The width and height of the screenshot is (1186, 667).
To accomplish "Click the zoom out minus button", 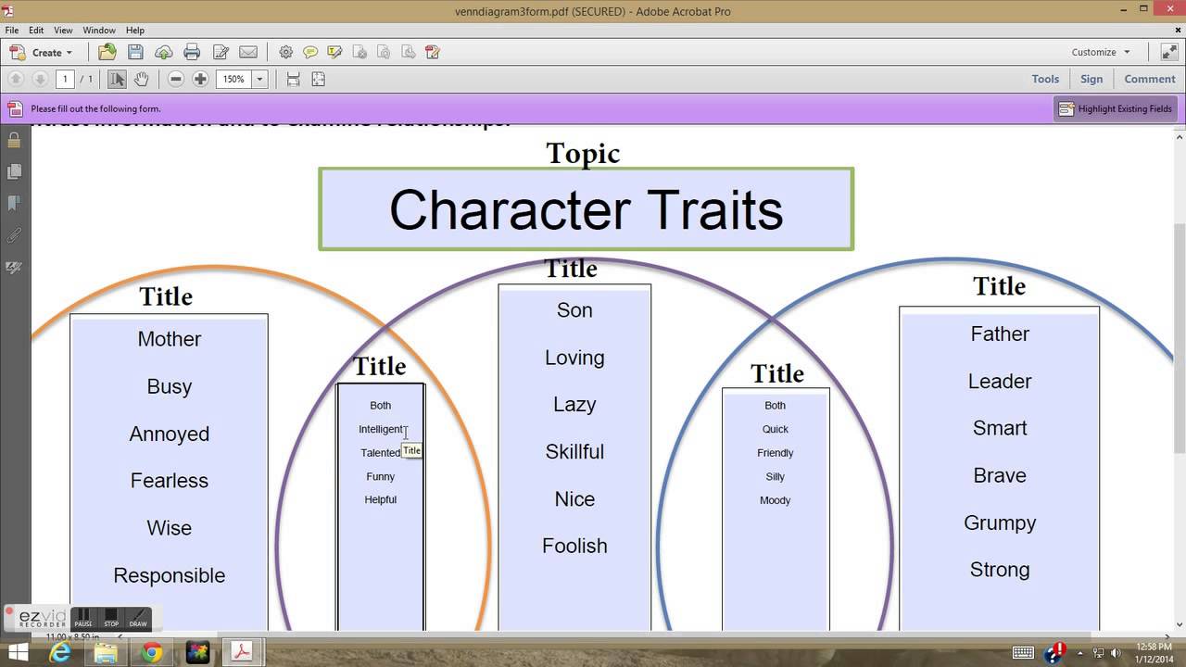I will pyautogui.click(x=176, y=80).
